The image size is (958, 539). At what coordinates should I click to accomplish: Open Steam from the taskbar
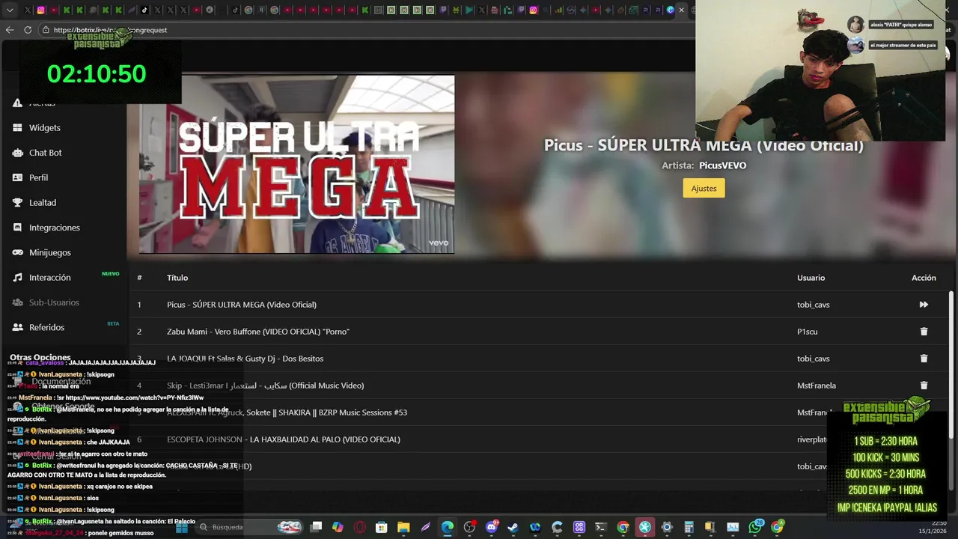(513, 527)
